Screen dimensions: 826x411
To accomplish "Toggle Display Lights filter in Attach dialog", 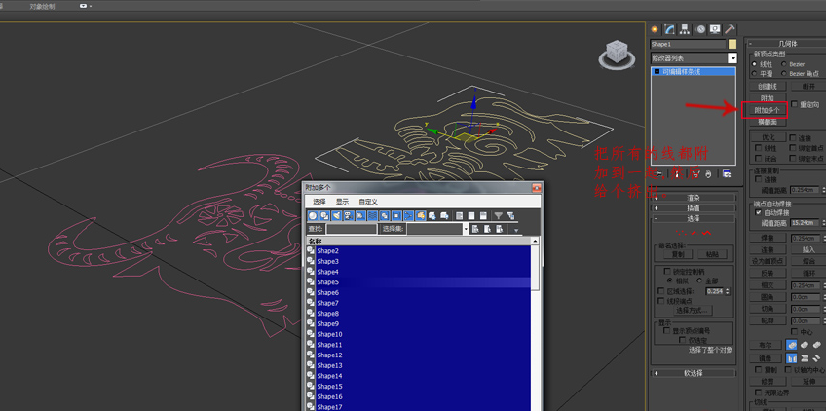I will [337, 216].
